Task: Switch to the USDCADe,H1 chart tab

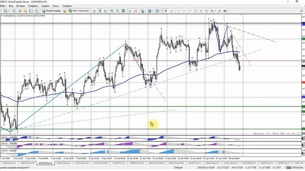Action: (231, 163)
